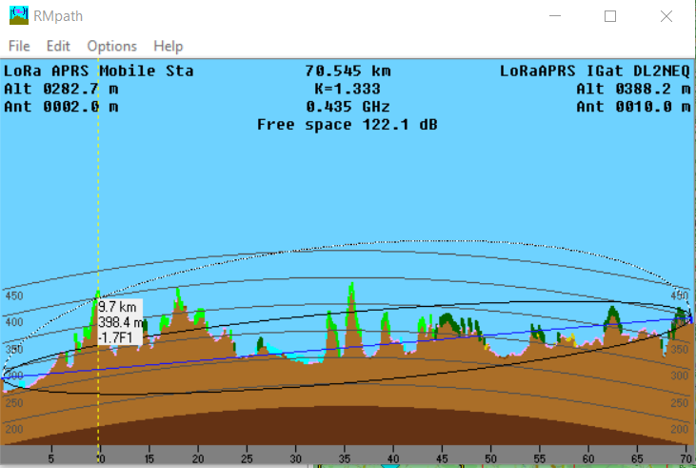The width and height of the screenshot is (696, 468).
Task: Click the left 450 elevation label
Action: point(14,296)
